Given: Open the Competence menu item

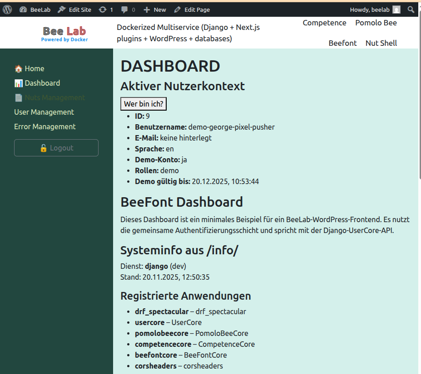Looking at the screenshot, I should click(324, 23).
